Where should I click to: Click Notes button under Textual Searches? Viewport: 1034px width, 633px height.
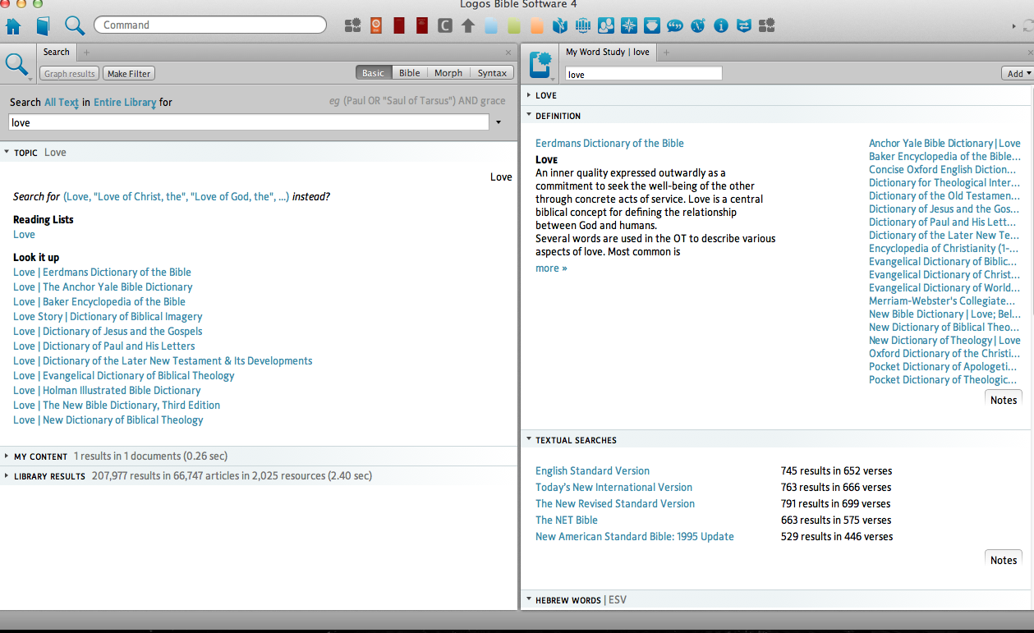[x=1004, y=560]
